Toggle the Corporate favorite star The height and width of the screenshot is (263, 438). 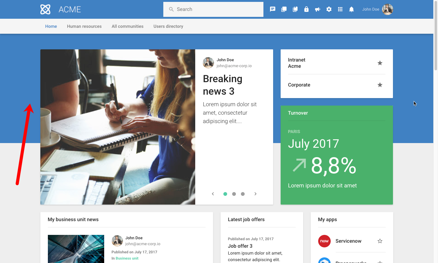[x=380, y=85]
